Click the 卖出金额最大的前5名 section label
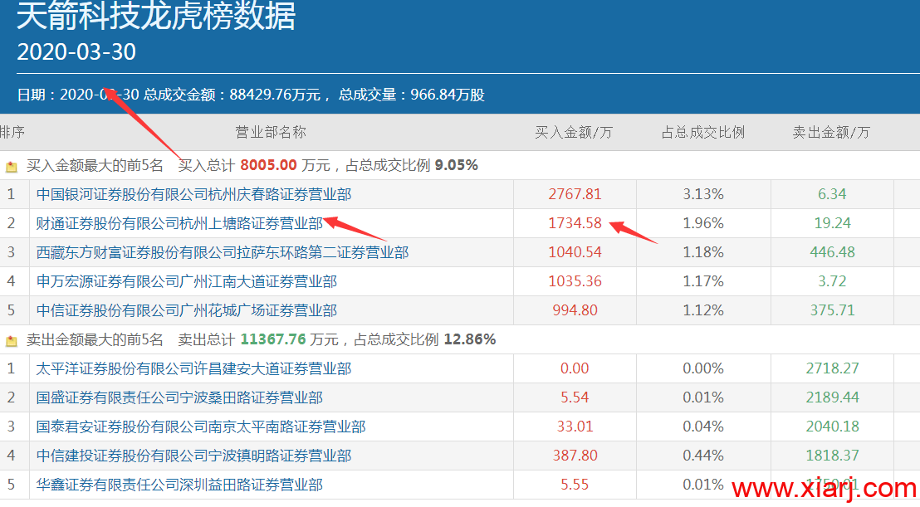The width and height of the screenshot is (920, 507). (x=95, y=339)
